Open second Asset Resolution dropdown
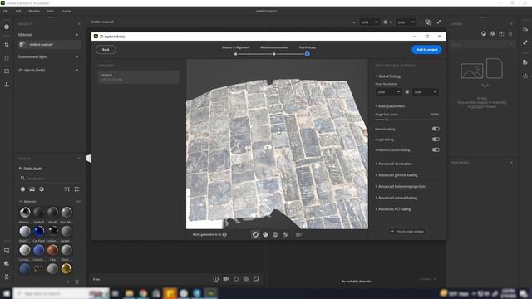This screenshot has height=299, width=532. pyautogui.click(x=425, y=92)
